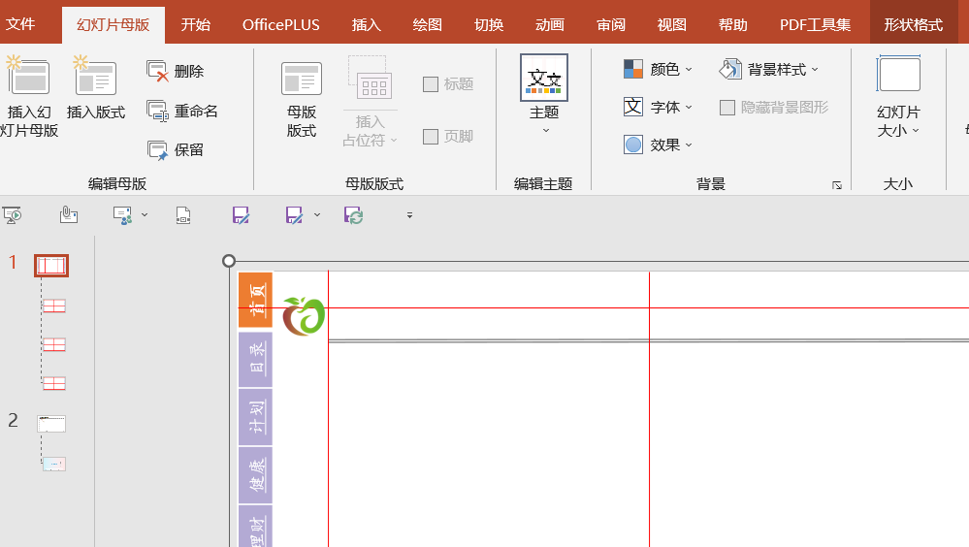
Task: Switch to the 切换 tab
Action: click(x=489, y=24)
